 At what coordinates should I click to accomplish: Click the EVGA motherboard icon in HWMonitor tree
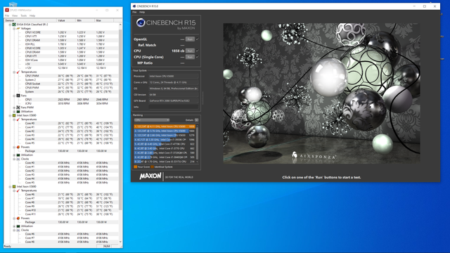pyautogui.click(x=14, y=25)
